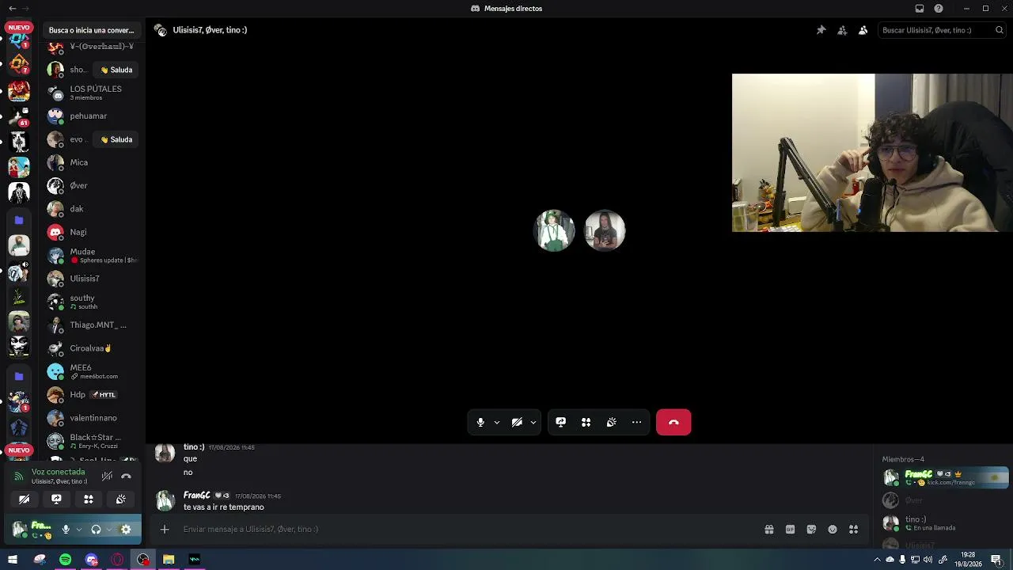Viewport: 1013px width, 570px height.
Task: Open MEE6 bot conversation
Action: point(93,371)
